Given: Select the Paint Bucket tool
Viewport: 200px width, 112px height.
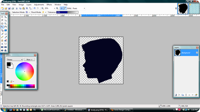Looking at the screenshot, I should (x=2, y=30).
